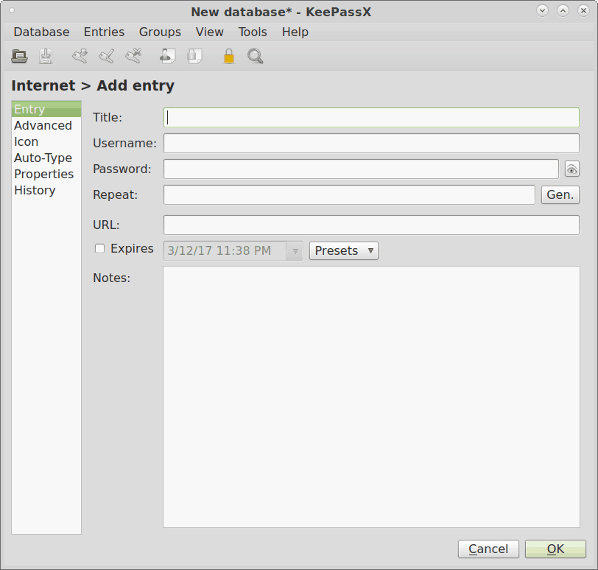Open the Entries menu

[x=104, y=32]
